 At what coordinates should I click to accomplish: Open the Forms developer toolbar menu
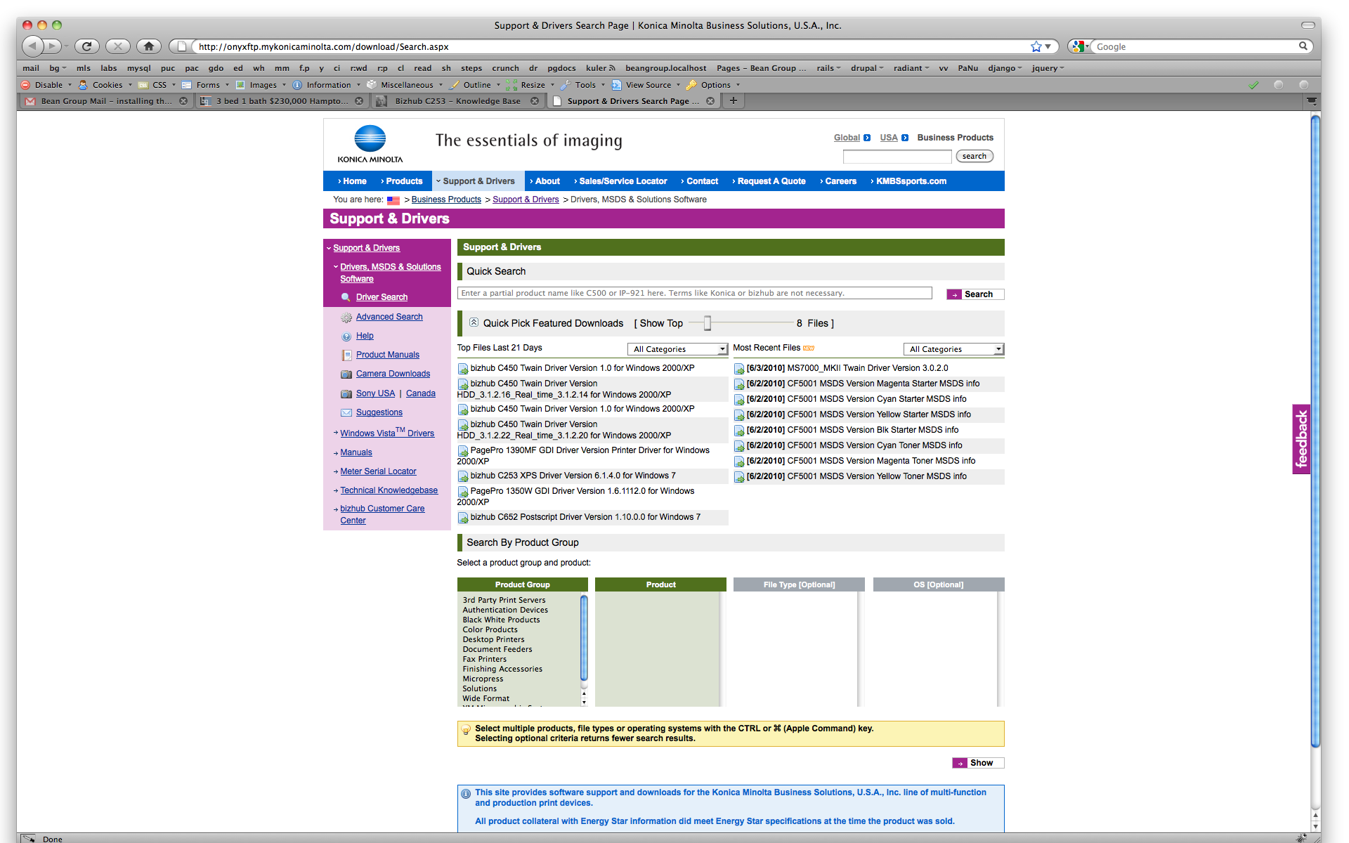coord(207,85)
